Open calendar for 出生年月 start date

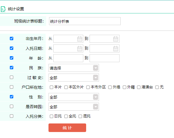coord(80,39)
